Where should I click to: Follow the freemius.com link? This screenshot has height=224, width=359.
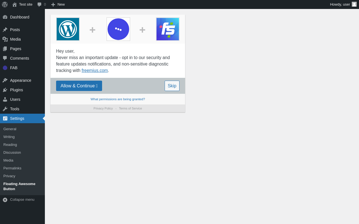click(x=95, y=71)
